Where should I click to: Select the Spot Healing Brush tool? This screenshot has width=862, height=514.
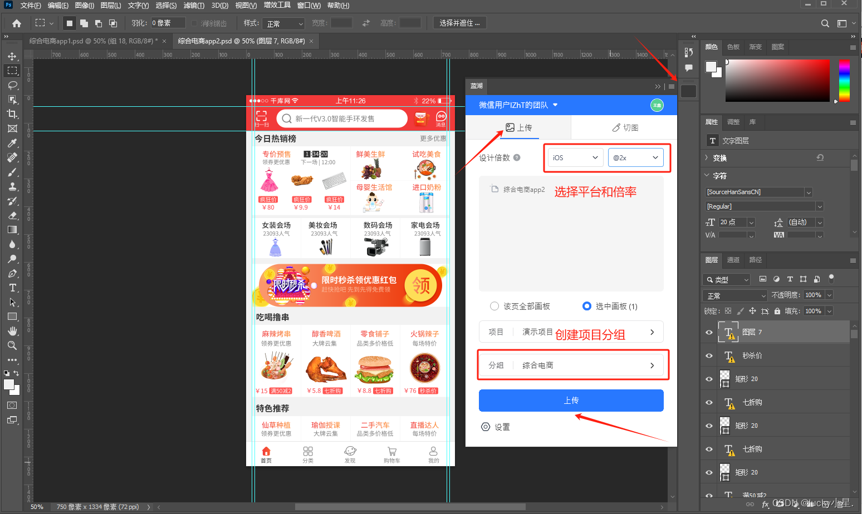click(x=12, y=157)
